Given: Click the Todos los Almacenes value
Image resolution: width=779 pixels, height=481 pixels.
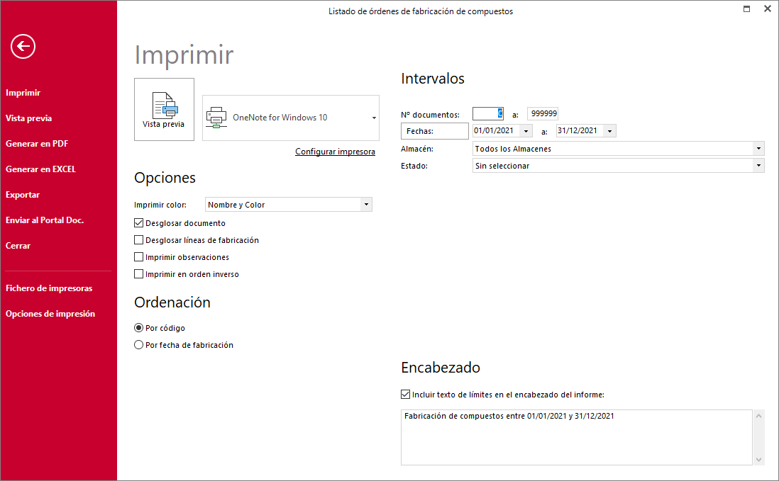Looking at the screenshot, I should 513,149.
